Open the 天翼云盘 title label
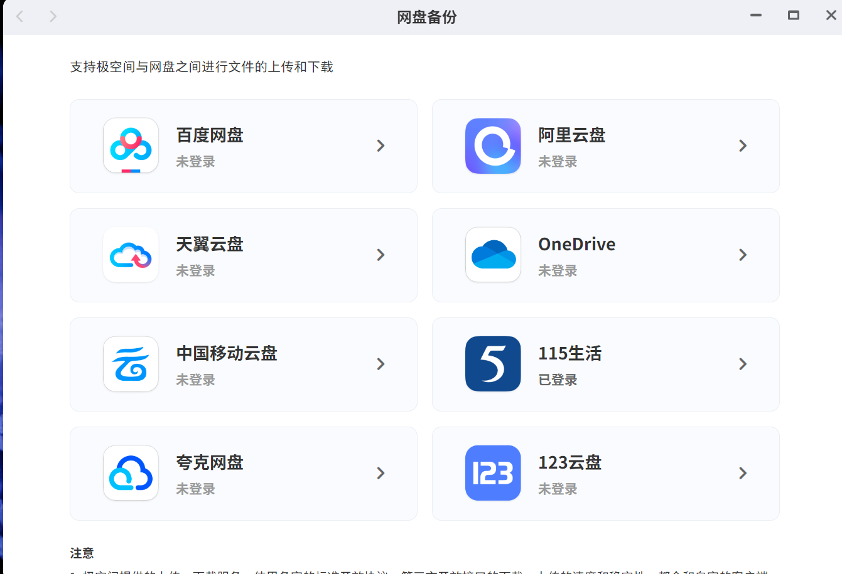842x574 pixels. (x=210, y=244)
